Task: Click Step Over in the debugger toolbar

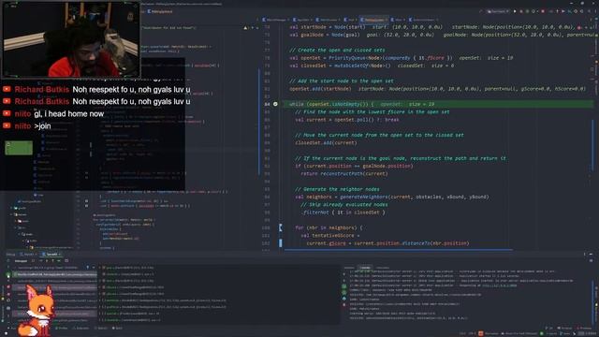Action: (x=40, y=260)
